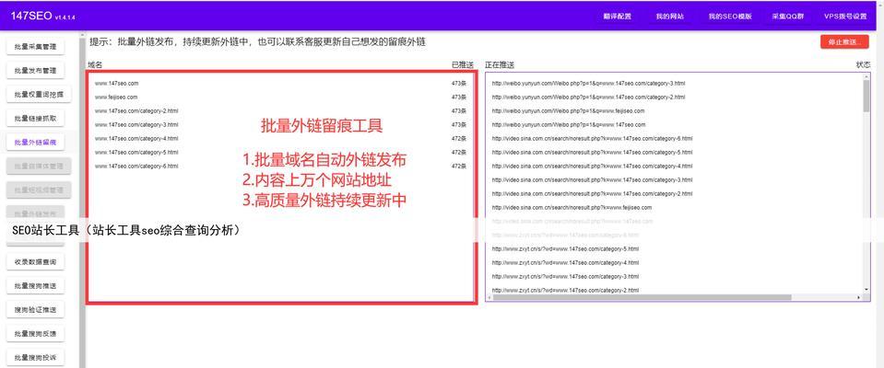The height and width of the screenshot is (368, 884).
Task: Select www.zxyt.cn URL for category-4.html
Action: (565, 263)
